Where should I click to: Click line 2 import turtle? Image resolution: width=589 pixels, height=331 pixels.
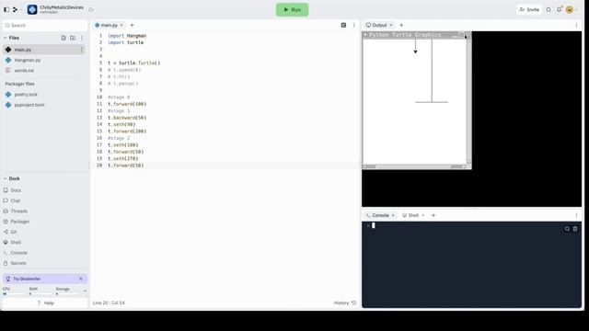(126, 43)
